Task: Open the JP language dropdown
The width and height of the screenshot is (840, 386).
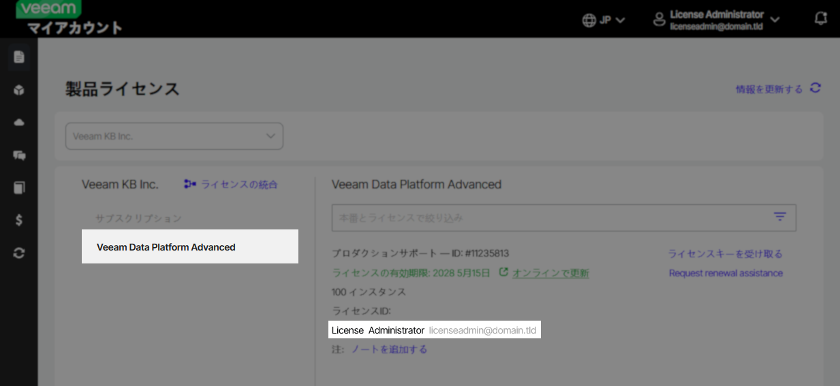Action: (x=604, y=20)
